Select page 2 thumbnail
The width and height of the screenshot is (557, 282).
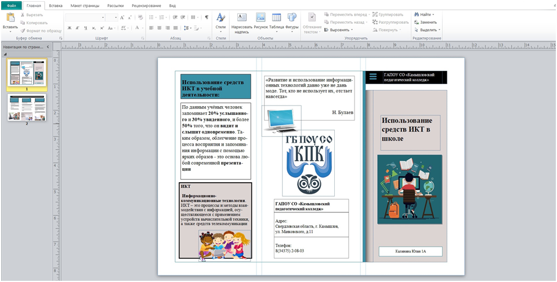(x=27, y=107)
